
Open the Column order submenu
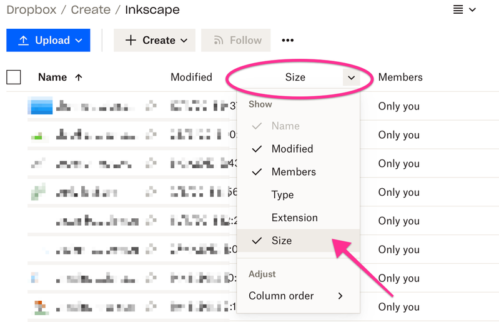pos(296,296)
